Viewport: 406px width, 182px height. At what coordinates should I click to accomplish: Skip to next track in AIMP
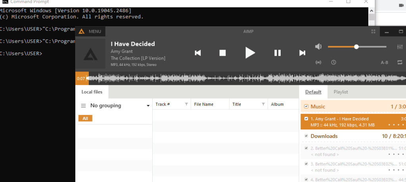pos(302,53)
